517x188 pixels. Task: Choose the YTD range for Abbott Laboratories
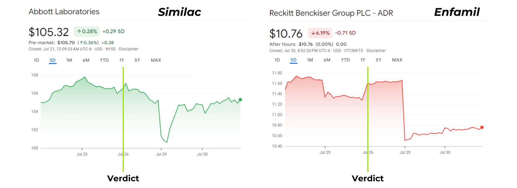pos(104,60)
